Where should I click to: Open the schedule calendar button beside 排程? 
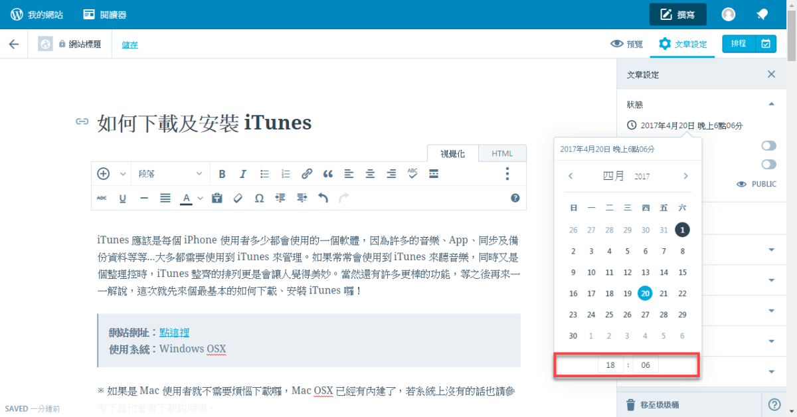[766, 44]
